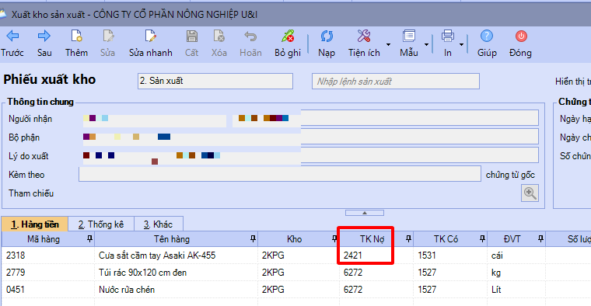The image size is (591, 306).
Task: Select cell with item code 0451
Action: tap(48, 290)
